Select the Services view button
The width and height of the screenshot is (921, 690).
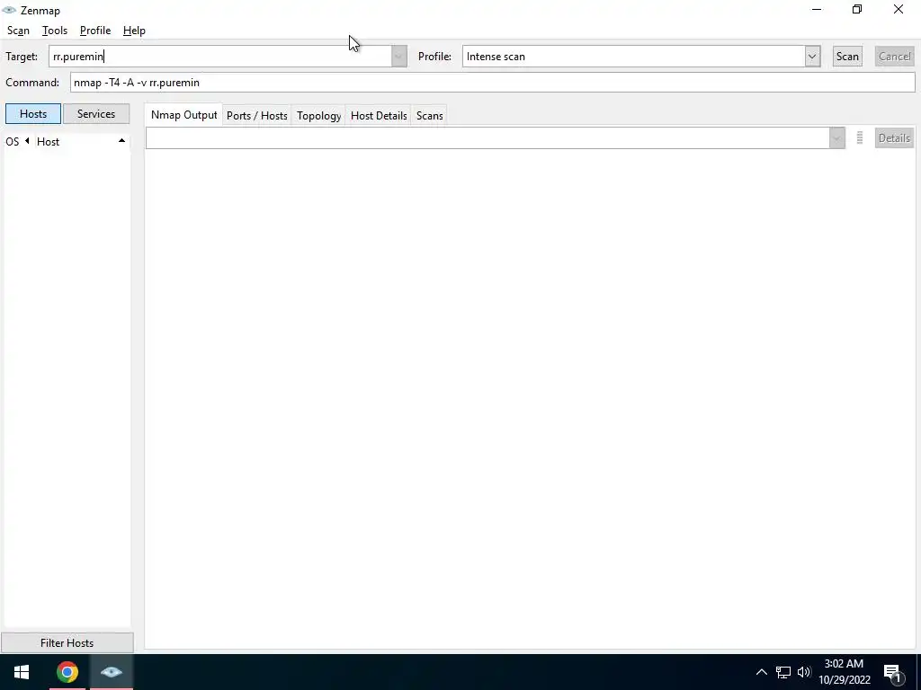[95, 114]
